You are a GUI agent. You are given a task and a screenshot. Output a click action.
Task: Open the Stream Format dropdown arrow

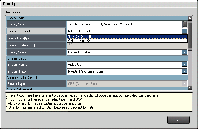[185, 64]
